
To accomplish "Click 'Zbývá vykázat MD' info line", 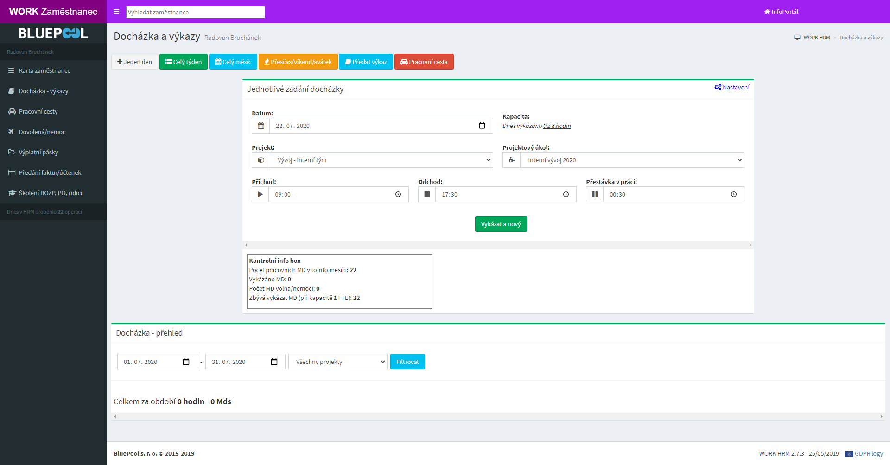I will tap(305, 298).
